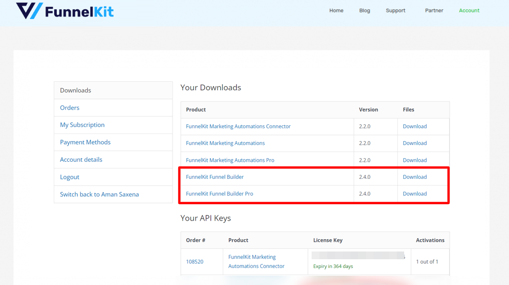Click Logout in the sidebar
Screen dimensions: 509x285
(113, 177)
